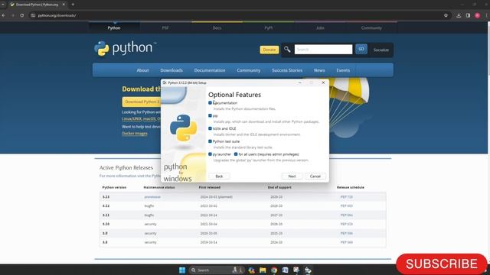Click the python logo on website
Image resolution: width=490 pixels, height=275 pixels.
(x=125, y=48)
